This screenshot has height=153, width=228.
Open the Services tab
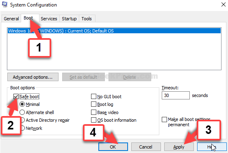(49, 19)
